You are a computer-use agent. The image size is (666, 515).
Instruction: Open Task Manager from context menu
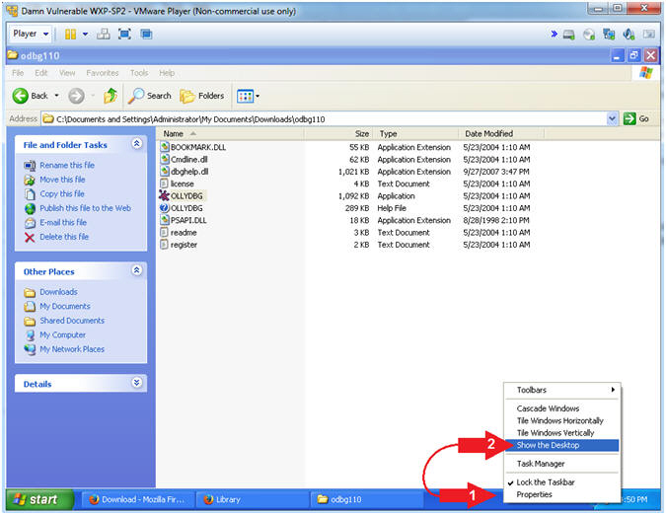[x=562, y=464]
